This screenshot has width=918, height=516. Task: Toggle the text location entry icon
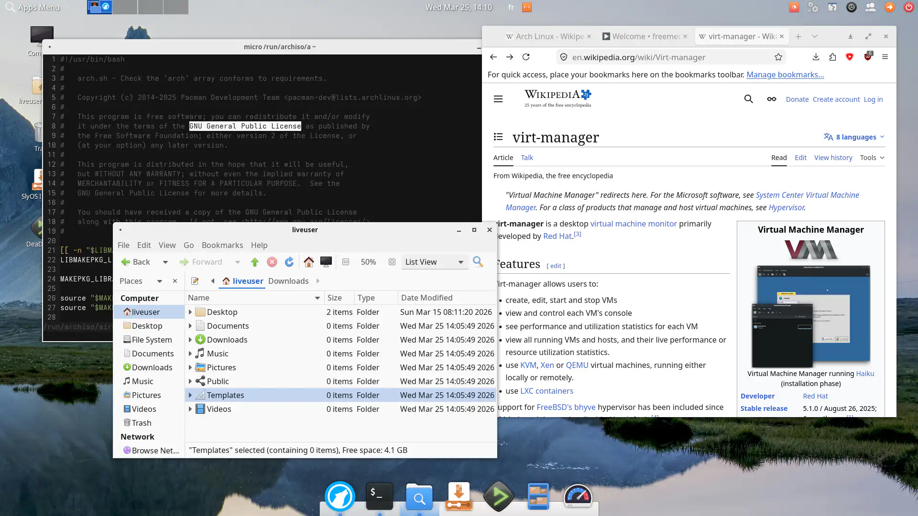tap(195, 281)
